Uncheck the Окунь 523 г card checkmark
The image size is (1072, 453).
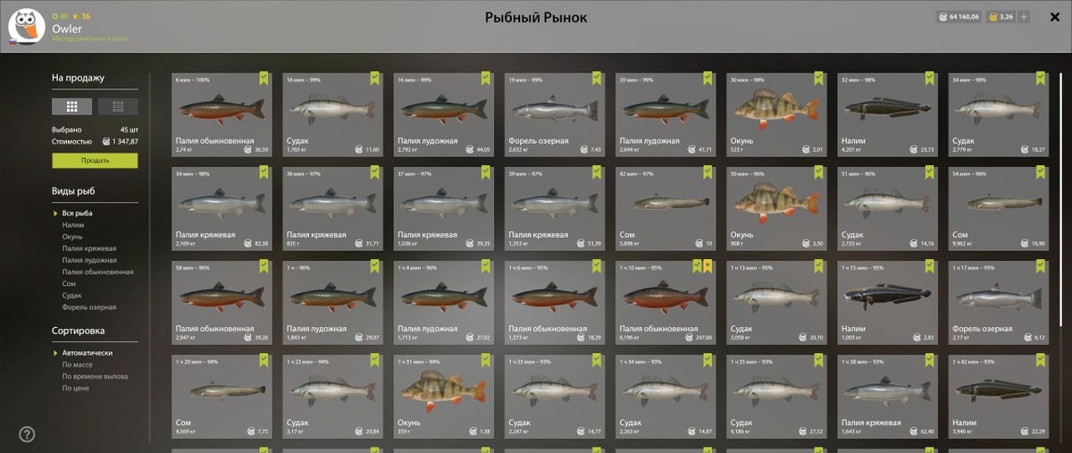pos(820,79)
